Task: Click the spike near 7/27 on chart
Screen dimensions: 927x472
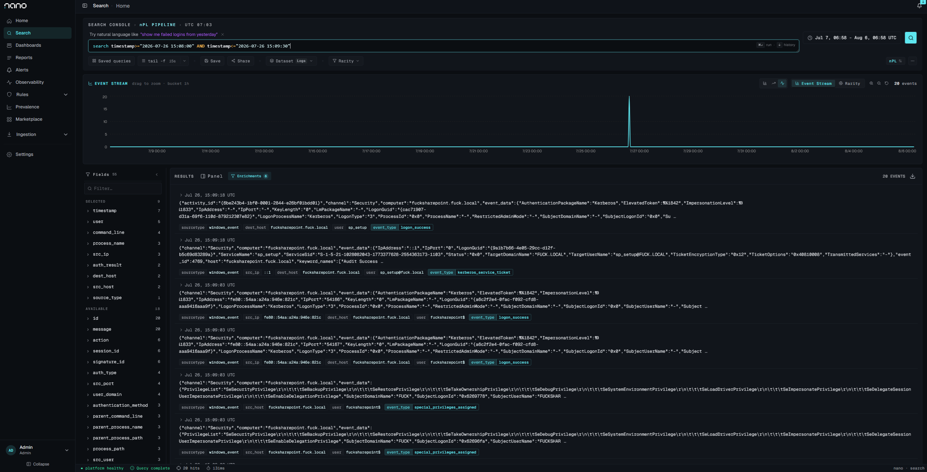Action: [629, 121]
